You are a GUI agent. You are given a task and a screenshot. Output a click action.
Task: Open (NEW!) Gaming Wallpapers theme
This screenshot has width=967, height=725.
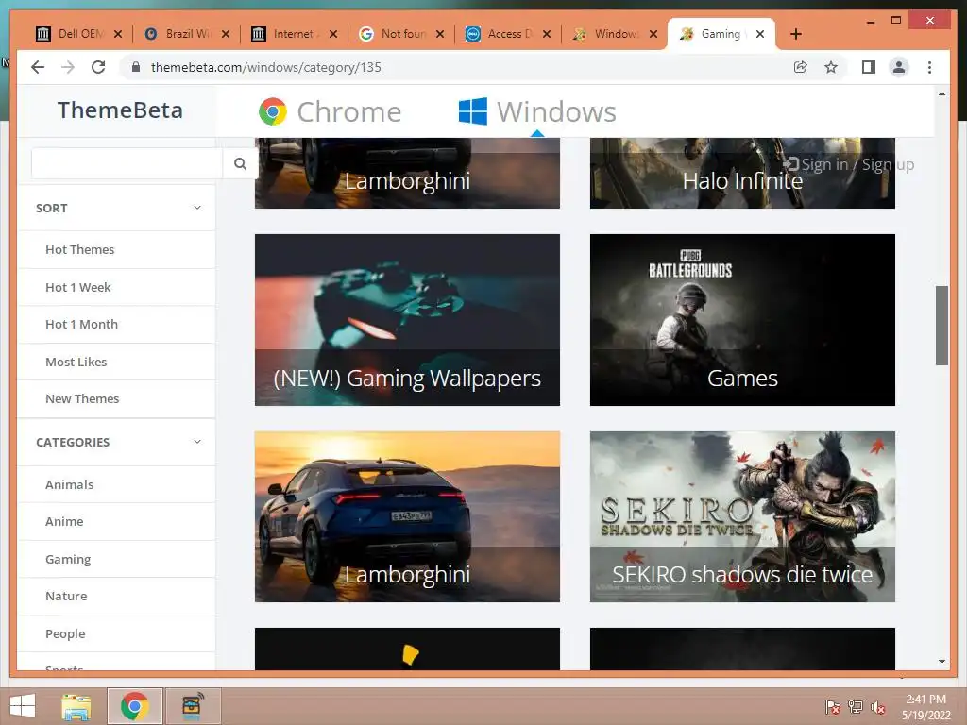pyautogui.click(x=407, y=320)
